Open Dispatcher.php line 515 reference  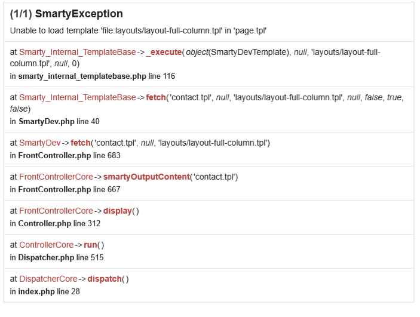pyautogui.click(x=61, y=257)
